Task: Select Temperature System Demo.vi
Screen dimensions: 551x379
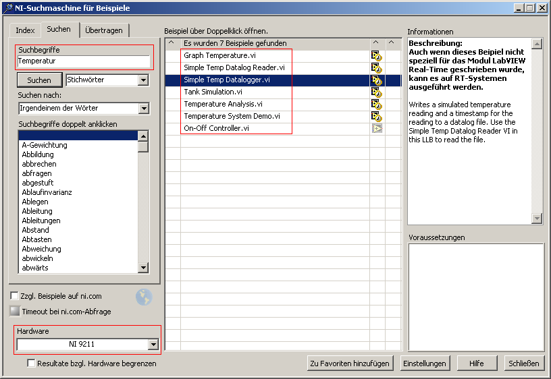Action: point(232,116)
